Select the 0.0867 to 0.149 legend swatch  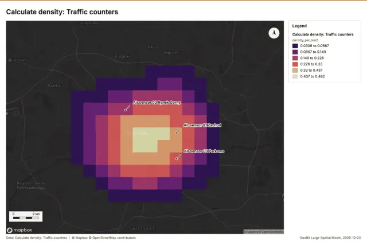coord(295,52)
